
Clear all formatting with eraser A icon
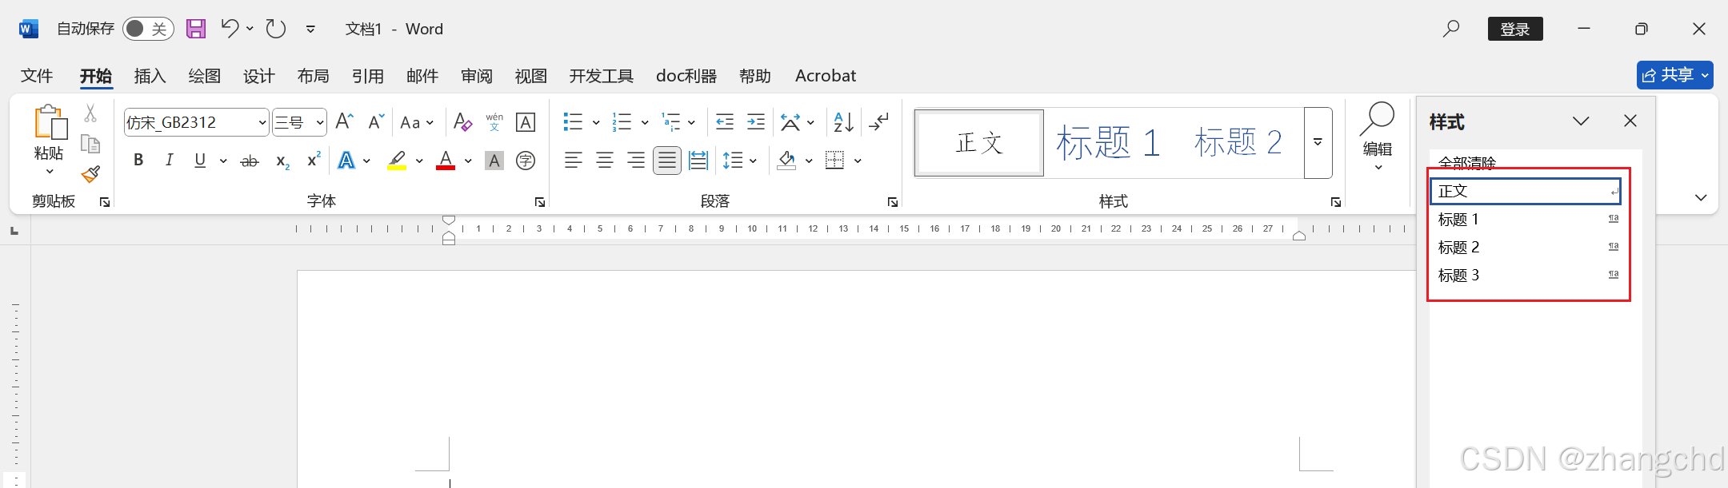tap(462, 121)
